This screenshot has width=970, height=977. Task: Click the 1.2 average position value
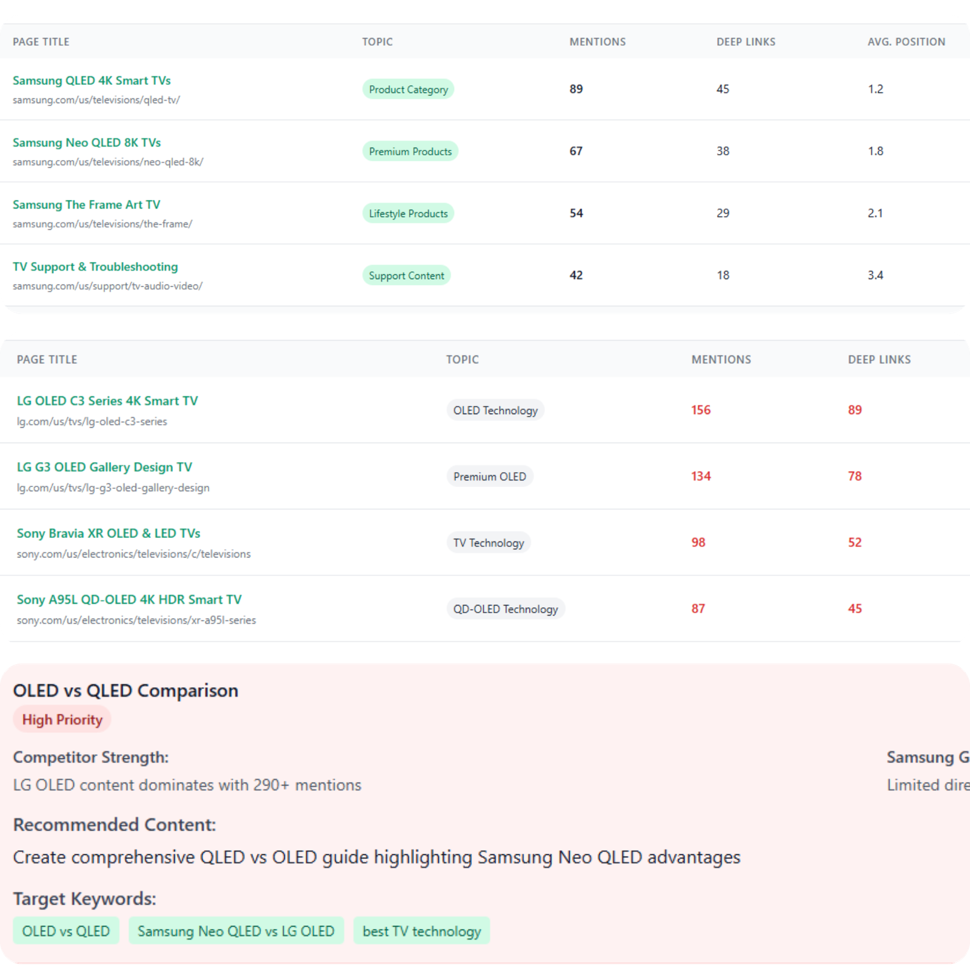pos(875,89)
